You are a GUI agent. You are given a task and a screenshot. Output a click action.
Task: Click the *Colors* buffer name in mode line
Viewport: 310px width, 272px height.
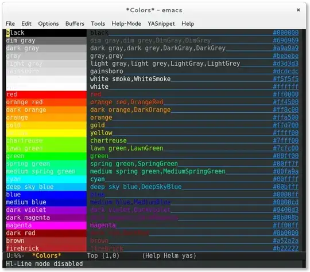click(x=46, y=255)
